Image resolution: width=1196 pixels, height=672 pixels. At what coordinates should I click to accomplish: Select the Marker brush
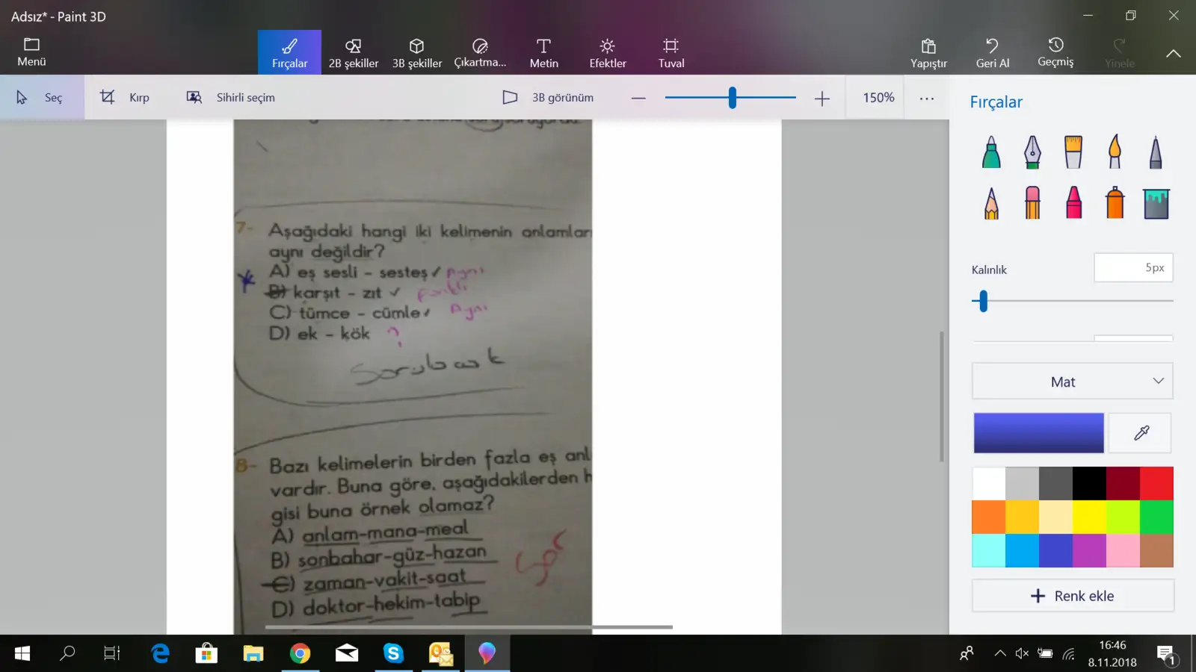(x=991, y=152)
